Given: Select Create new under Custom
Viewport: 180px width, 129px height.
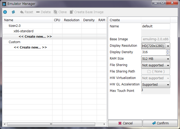Looking at the screenshot, I should tap(30, 47).
